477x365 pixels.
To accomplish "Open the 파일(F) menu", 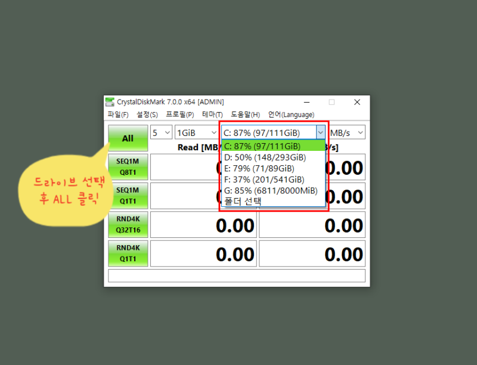I will click(117, 115).
